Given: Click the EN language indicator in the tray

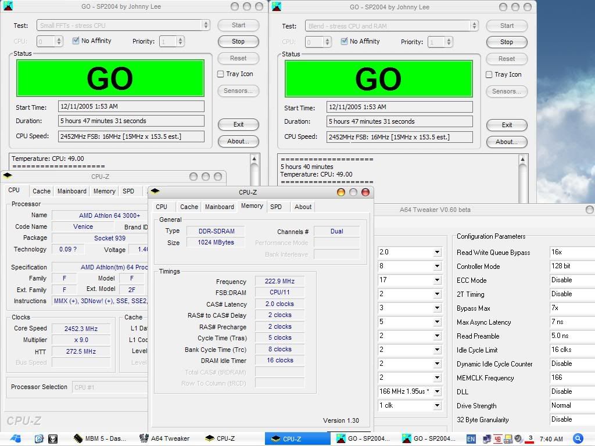Looking at the screenshot, I should coord(471,439).
